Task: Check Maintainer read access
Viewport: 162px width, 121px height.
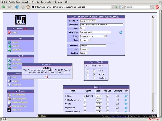Action: tap(88, 78)
